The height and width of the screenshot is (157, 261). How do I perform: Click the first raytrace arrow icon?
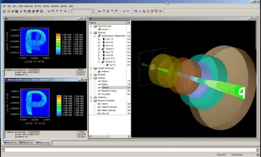[100, 11]
